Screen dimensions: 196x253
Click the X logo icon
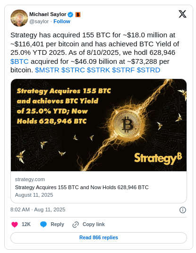182,14
